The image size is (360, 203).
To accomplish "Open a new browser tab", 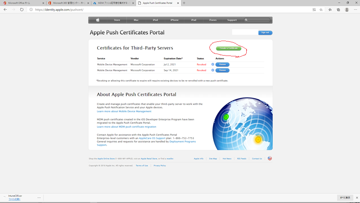I will (x=184, y=3).
